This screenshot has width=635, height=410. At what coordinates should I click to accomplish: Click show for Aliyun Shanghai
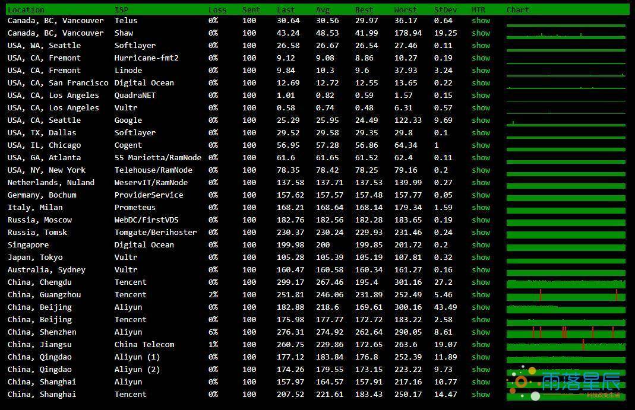481,382
